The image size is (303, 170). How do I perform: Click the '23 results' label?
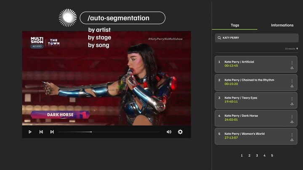290,49
